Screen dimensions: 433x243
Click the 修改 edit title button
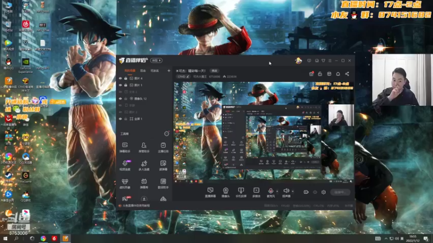tap(214, 71)
